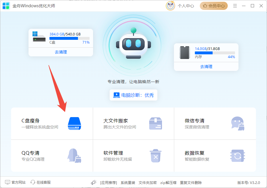Maximize the optimizer window
This screenshot has height=188, width=267.
click(252, 6)
